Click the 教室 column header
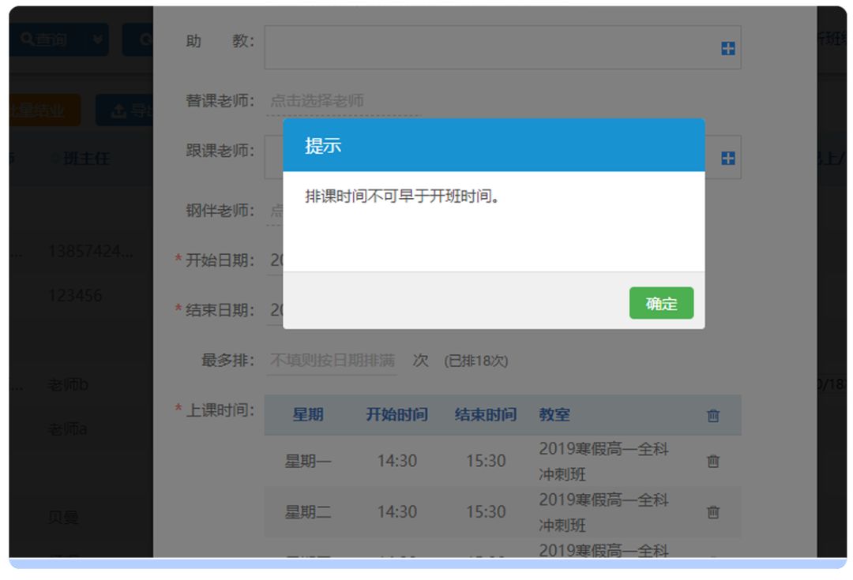The image size is (853, 580). 554,415
